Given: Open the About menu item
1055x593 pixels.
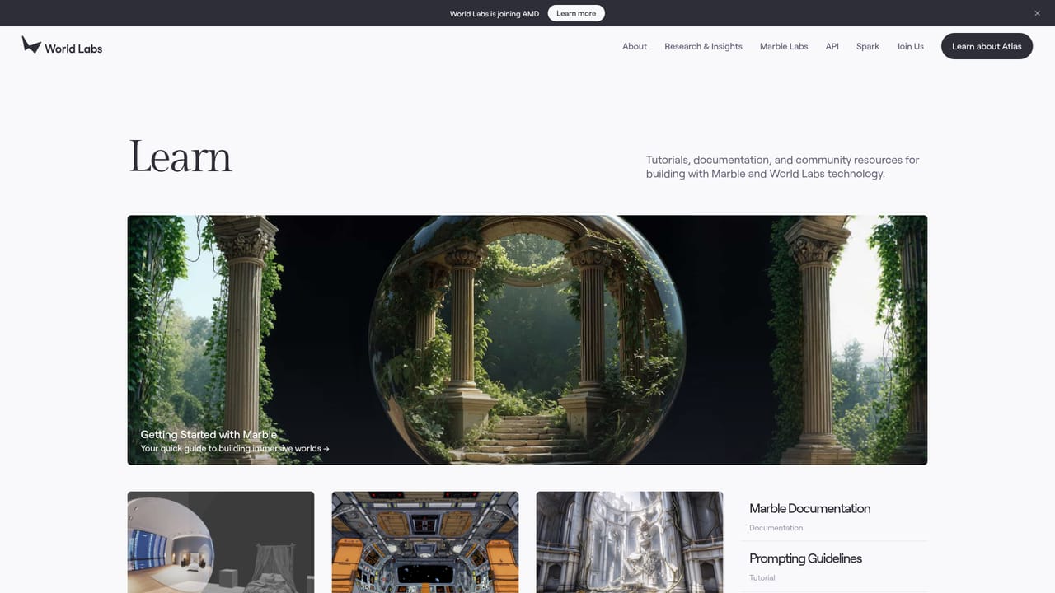Looking at the screenshot, I should [x=635, y=46].
